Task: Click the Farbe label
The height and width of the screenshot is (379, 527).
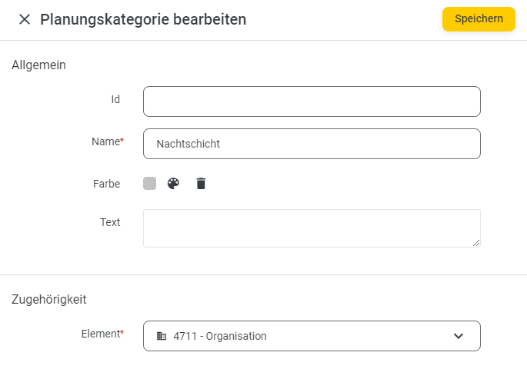Action: pyautogui.click(x=106, y=184)
